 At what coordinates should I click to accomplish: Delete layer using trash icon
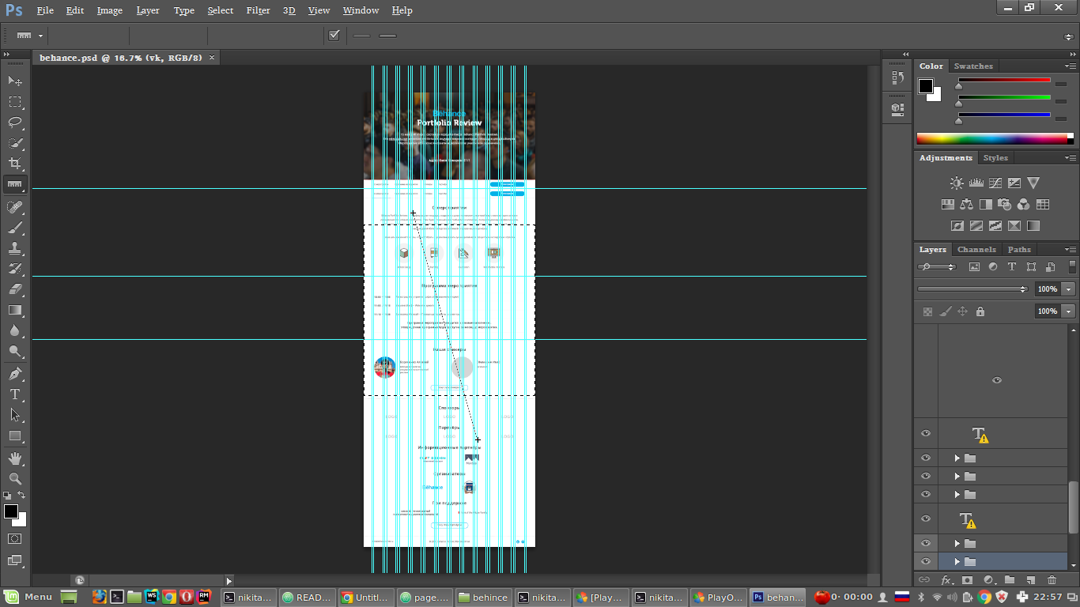click(x=1052, y=580)
